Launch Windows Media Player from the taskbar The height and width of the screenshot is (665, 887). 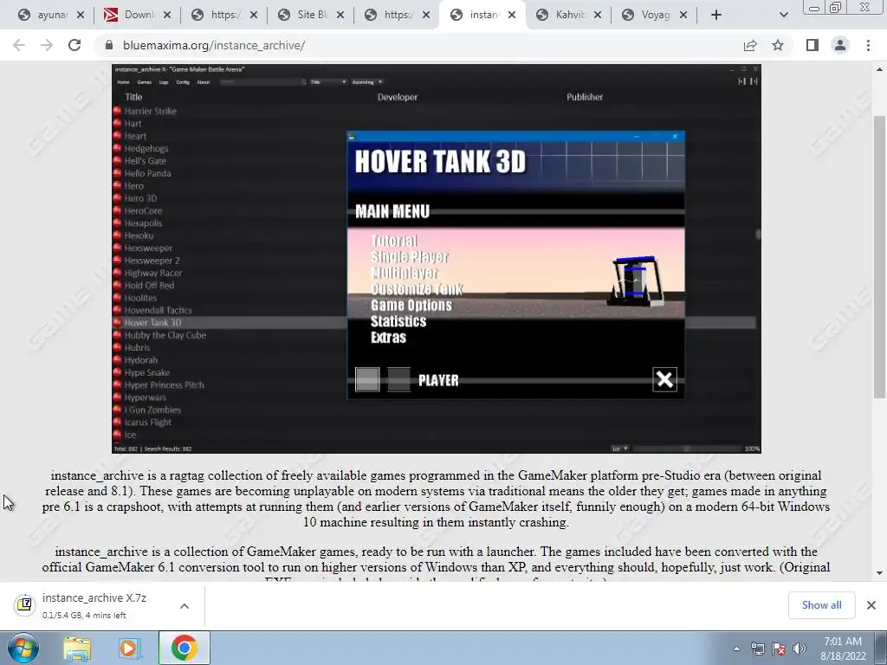130,649
